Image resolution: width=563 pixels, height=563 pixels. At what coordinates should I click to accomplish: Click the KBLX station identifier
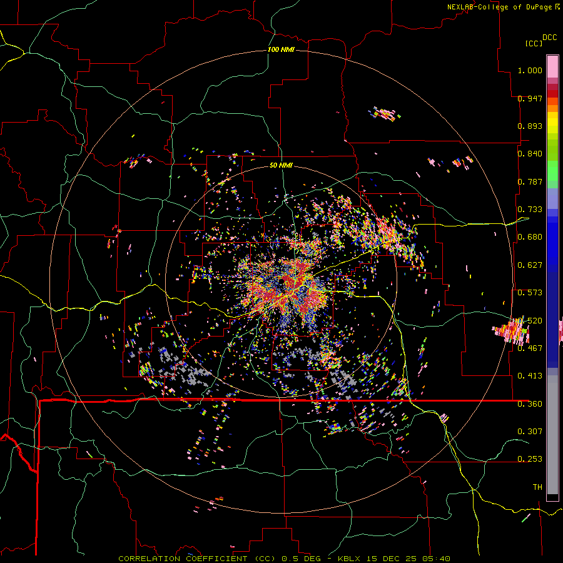[350, 559]
